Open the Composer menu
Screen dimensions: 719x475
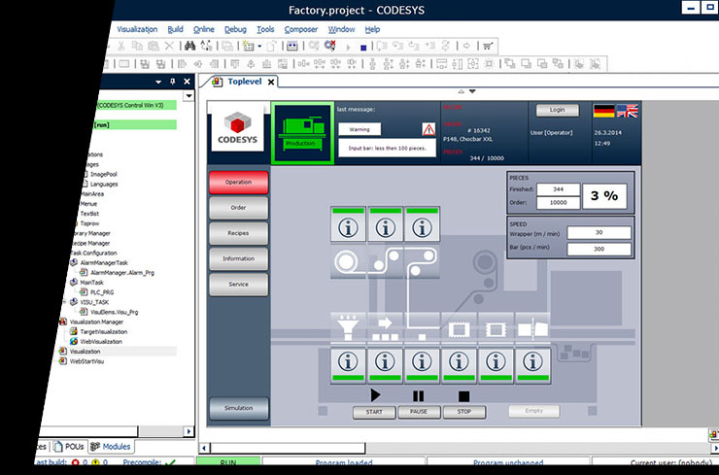point(301,29)
